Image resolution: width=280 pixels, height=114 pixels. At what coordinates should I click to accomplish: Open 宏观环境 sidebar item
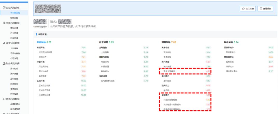pyautogui.click(x=14, y=28)
